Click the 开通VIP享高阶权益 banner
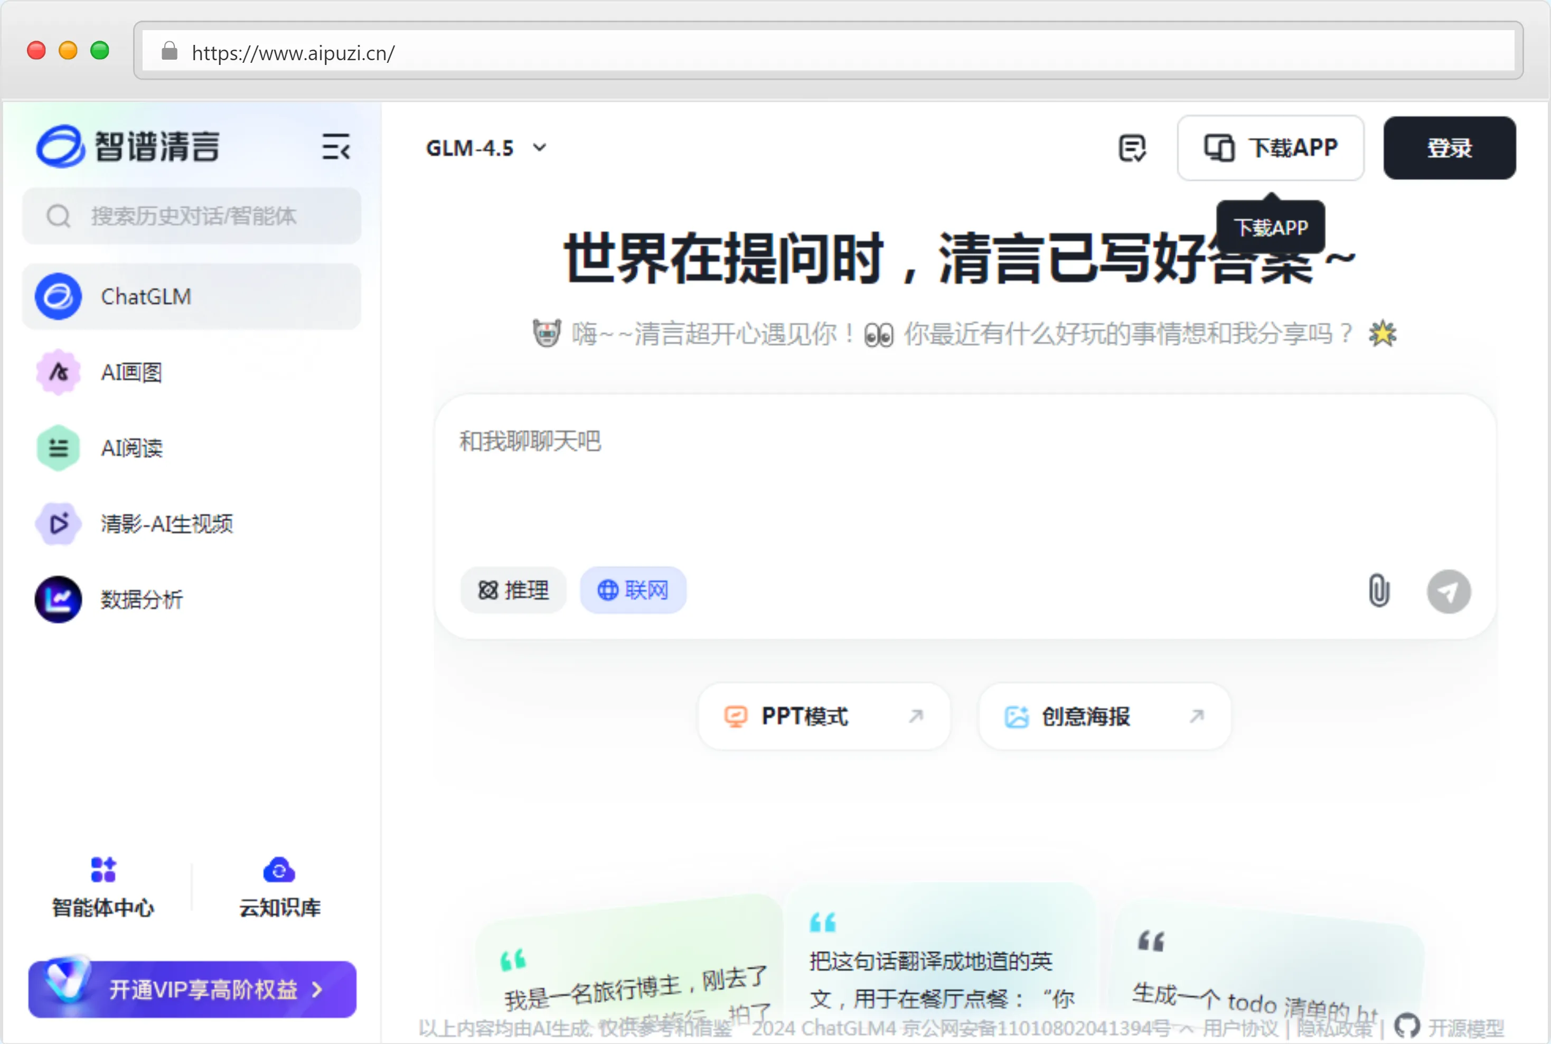Screen dimensions: 1551x1044 pos(192,990)
